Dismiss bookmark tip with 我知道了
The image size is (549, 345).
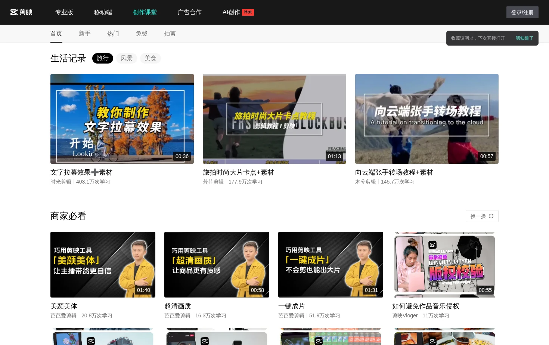[x=524, y=38]
